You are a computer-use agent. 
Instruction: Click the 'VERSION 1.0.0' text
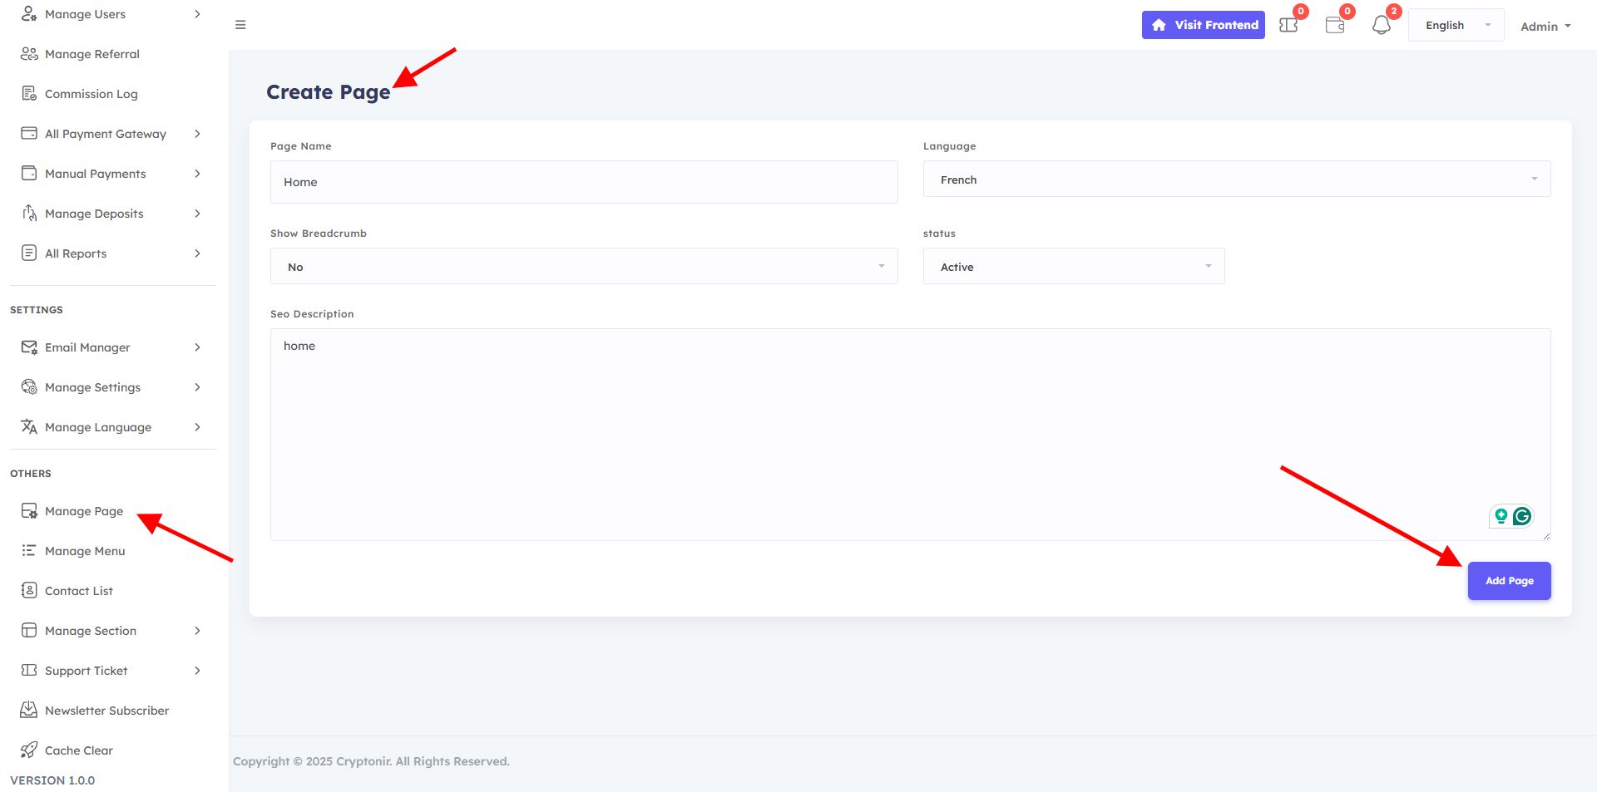click(x=52, y=780)
